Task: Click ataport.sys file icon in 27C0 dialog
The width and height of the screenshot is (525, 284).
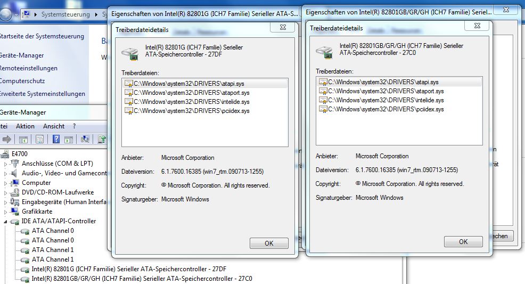Action: [x=323, y=91]
